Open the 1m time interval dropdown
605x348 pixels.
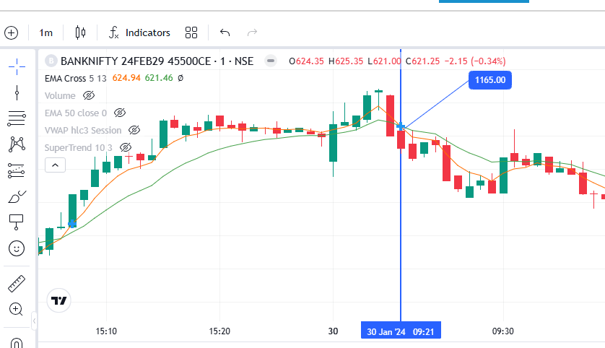pos(46,32)
